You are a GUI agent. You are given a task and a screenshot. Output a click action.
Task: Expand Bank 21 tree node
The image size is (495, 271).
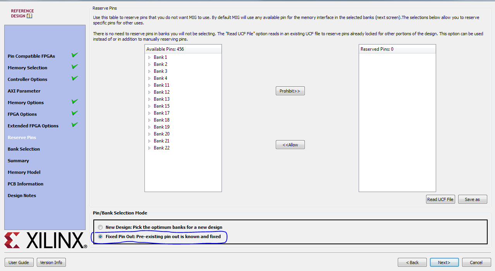coord(150,141)
